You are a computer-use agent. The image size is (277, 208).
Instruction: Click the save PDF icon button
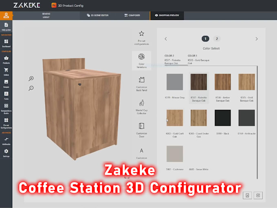point(247,195)
